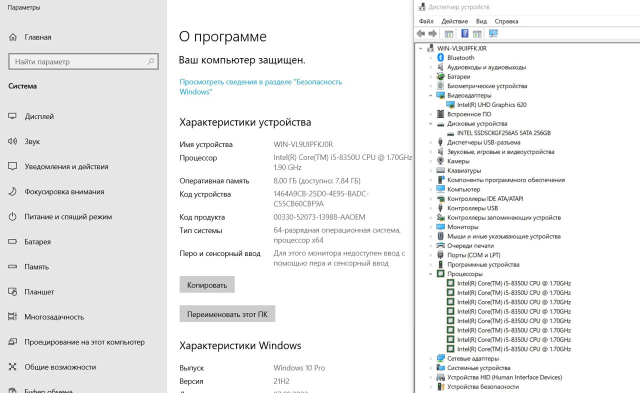Click in the Найти параметр search field
The image size is (640, 393).
tap(83, 61)
